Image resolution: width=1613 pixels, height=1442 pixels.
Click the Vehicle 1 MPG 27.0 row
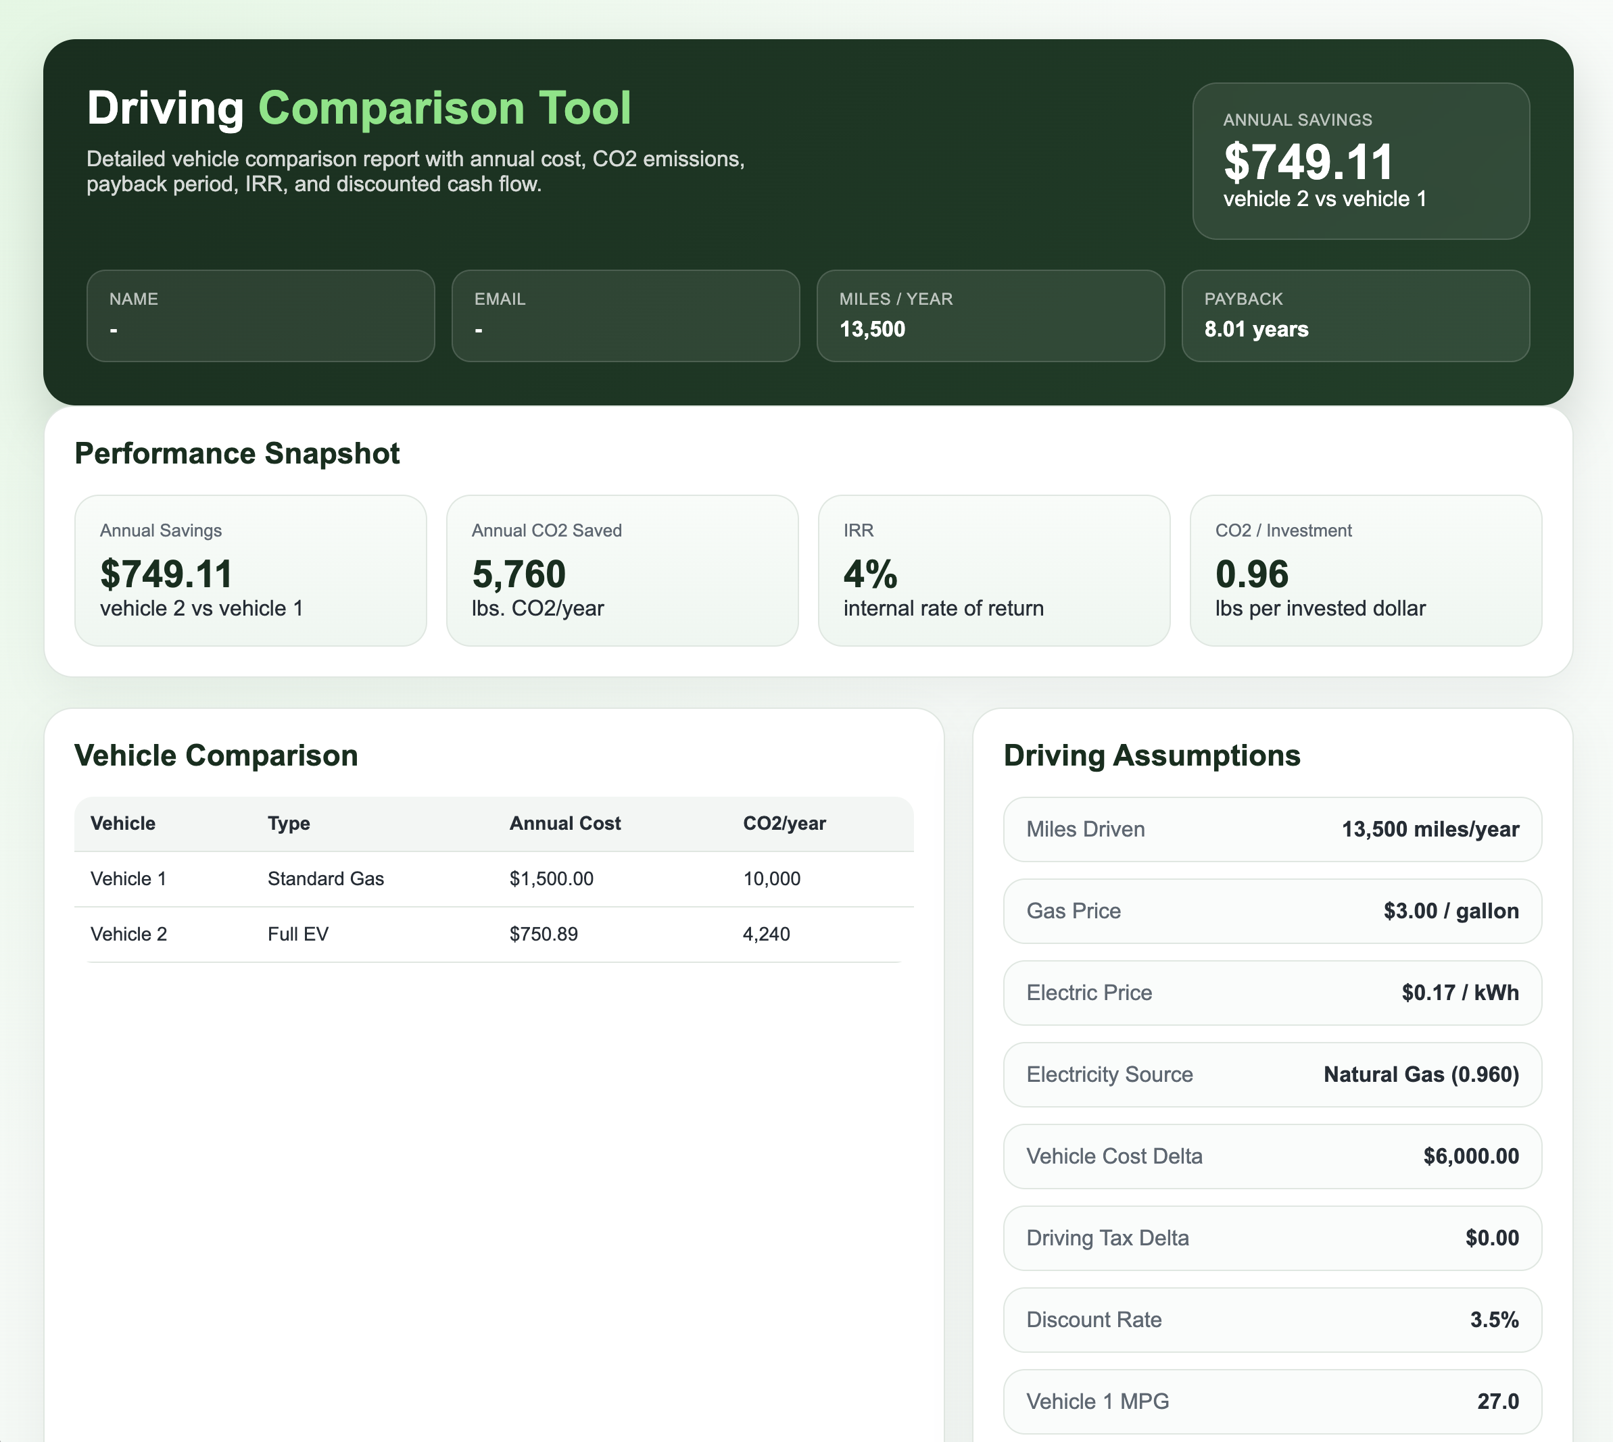coord(1272,1401)
